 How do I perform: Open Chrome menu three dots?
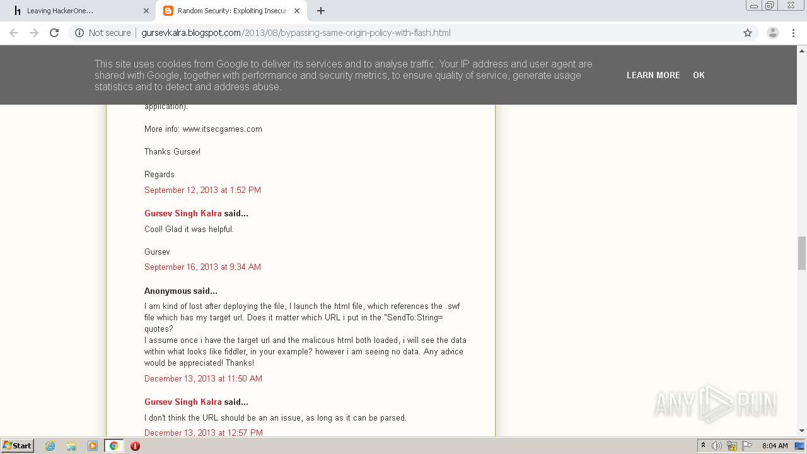click(x=793, y=33)
